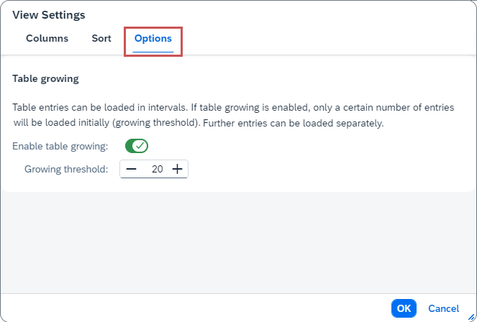Click the growing threshold value field showing 20

pos(154,169)
